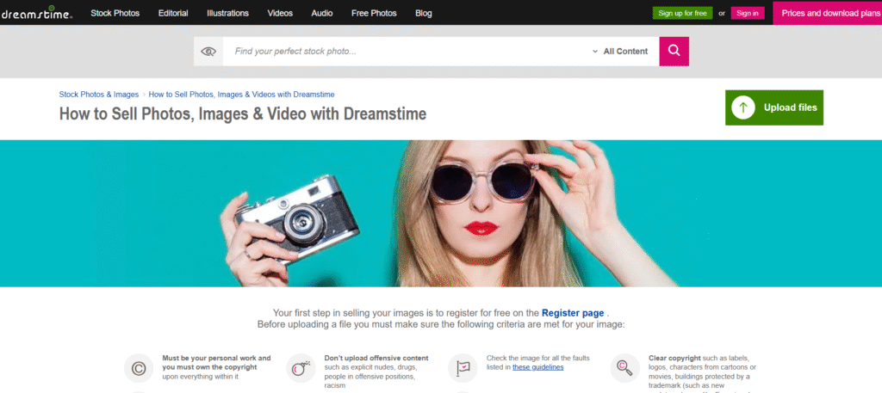Click the Sign in button
The width and height of the screenshot is (882, 393).
click(748, 13)
